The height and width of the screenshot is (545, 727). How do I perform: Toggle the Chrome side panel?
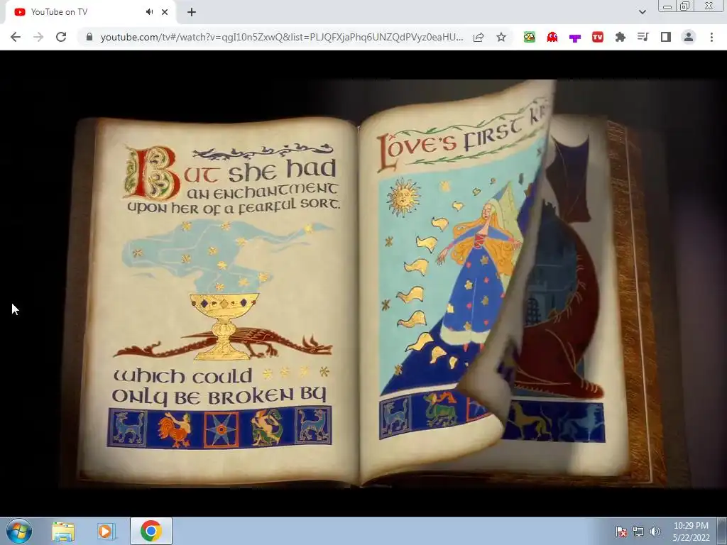pos(666,37)
